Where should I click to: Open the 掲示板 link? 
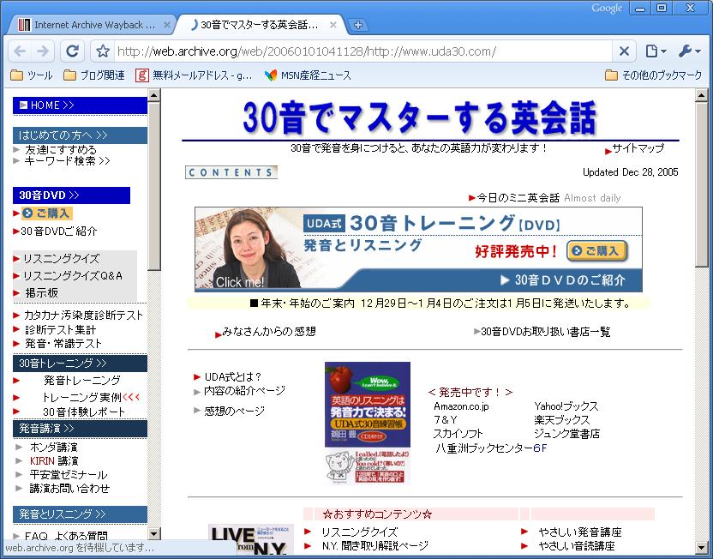coord(41,293)
